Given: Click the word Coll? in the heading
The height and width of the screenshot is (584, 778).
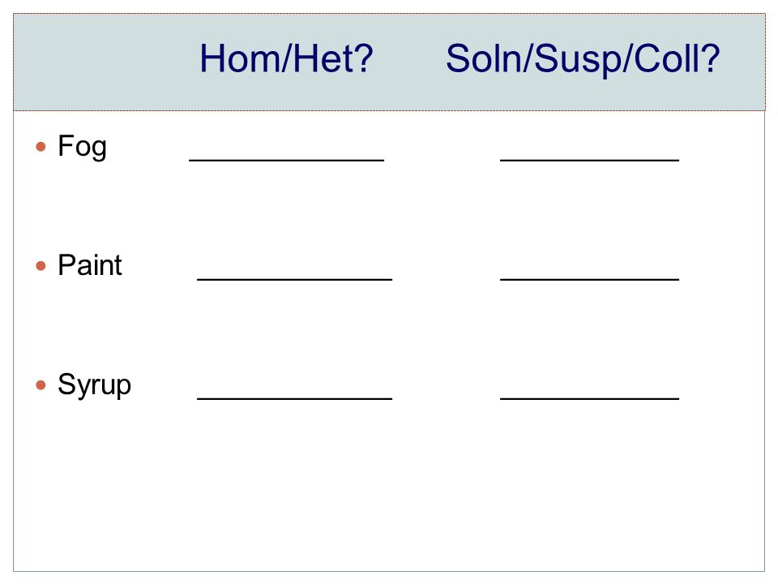Looking at the screenshot, I should point(677,58).
